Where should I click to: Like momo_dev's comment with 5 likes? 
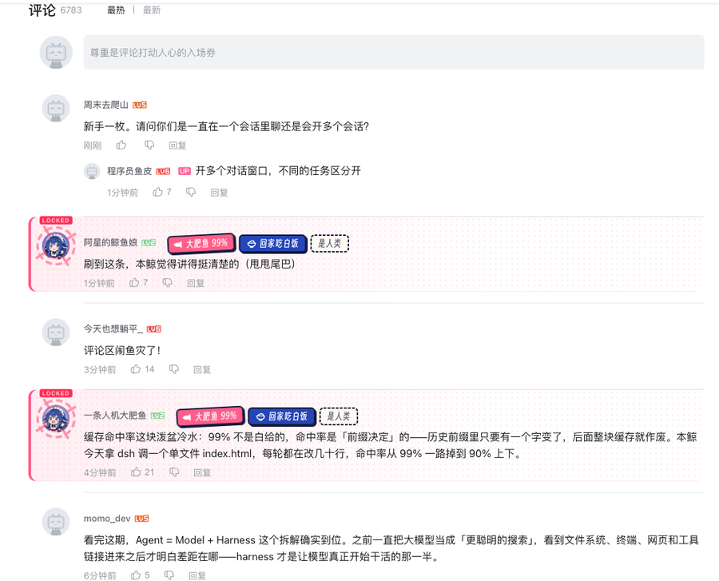(140, 575)
